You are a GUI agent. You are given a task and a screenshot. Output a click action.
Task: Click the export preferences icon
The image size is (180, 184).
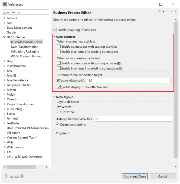click(x=17, y=176)
